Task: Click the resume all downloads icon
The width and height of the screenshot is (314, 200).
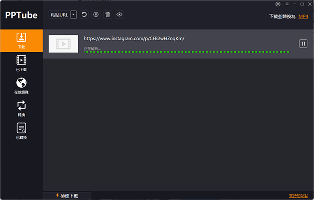Action: [85, 15]
